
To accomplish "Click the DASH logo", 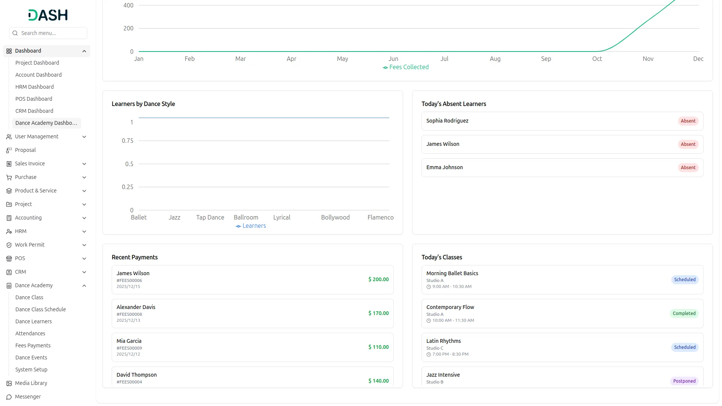I will (48, 15).
